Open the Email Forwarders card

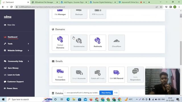coord(60,75)
